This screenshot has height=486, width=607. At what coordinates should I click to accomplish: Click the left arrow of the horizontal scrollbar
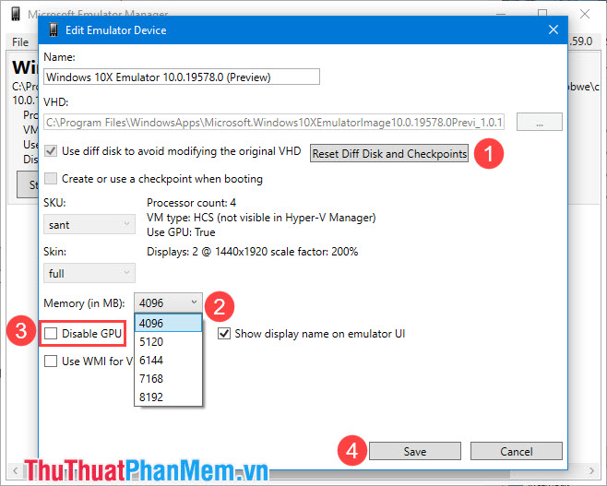pyautogui.click(x=16, y=471)
